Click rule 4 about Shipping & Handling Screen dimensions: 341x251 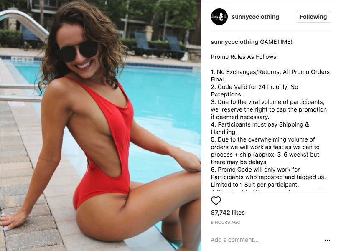(260, 128)
